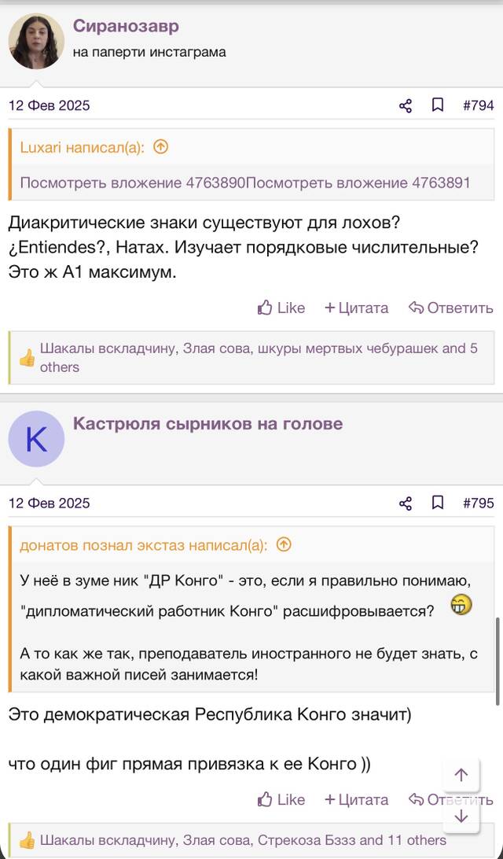The width and height of the screenshot is (503, 859).
Task: Open post number #794 permalink
Action: 479,105
